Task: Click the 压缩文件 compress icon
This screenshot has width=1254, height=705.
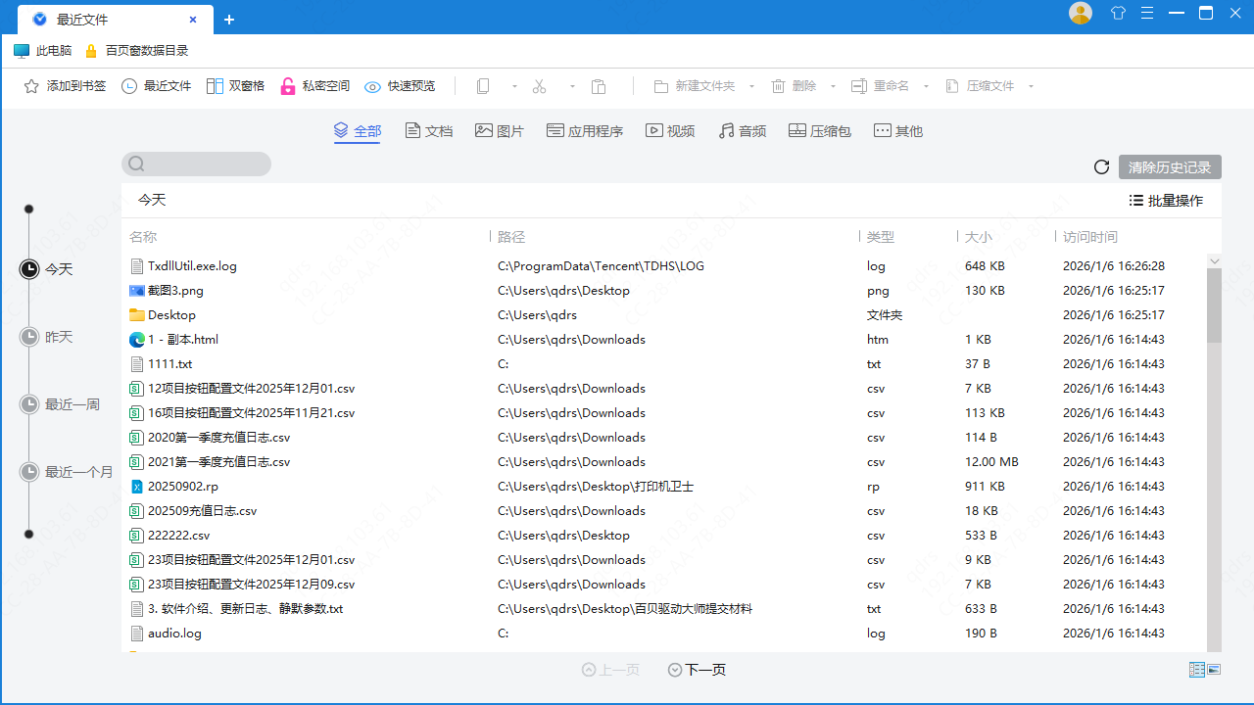Action: (952, 86)
